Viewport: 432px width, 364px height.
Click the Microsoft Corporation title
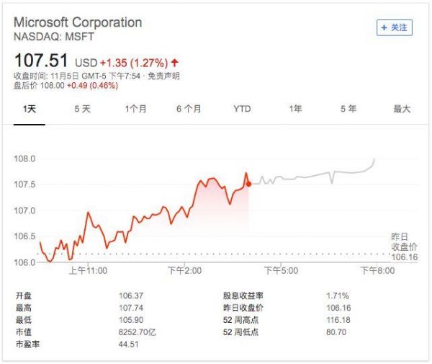pos(78,22)
